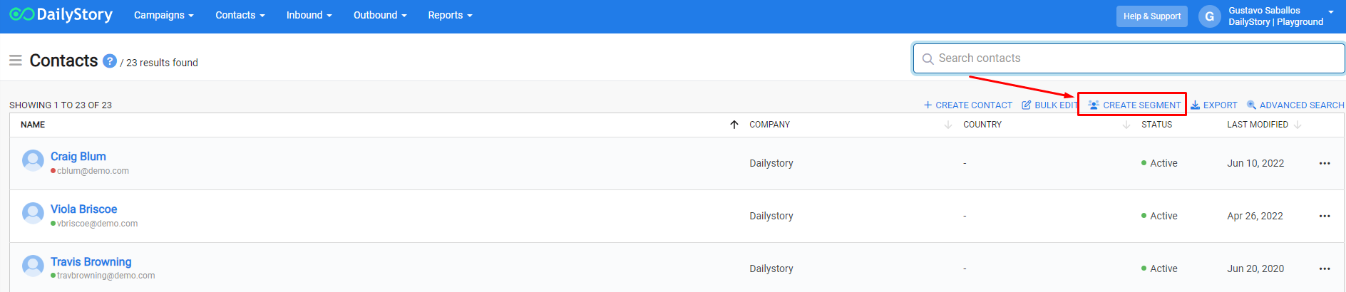The height and width of the screenshot is (292, 1346).
Task: Click the Create Segment button
Action: [1134, 105]
